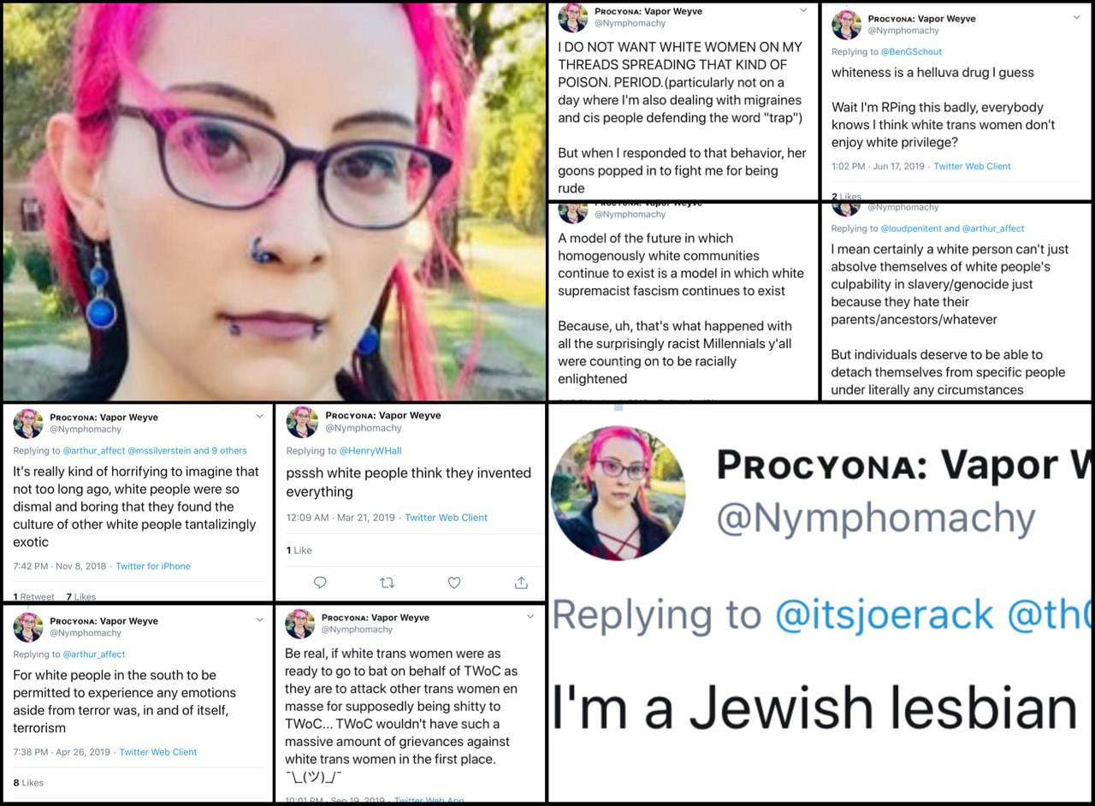This screenshot has width=1095, height=806.
Task: Click the '8 Likes' count on the 'terrorism' tweet
Action: coord(28,783)
